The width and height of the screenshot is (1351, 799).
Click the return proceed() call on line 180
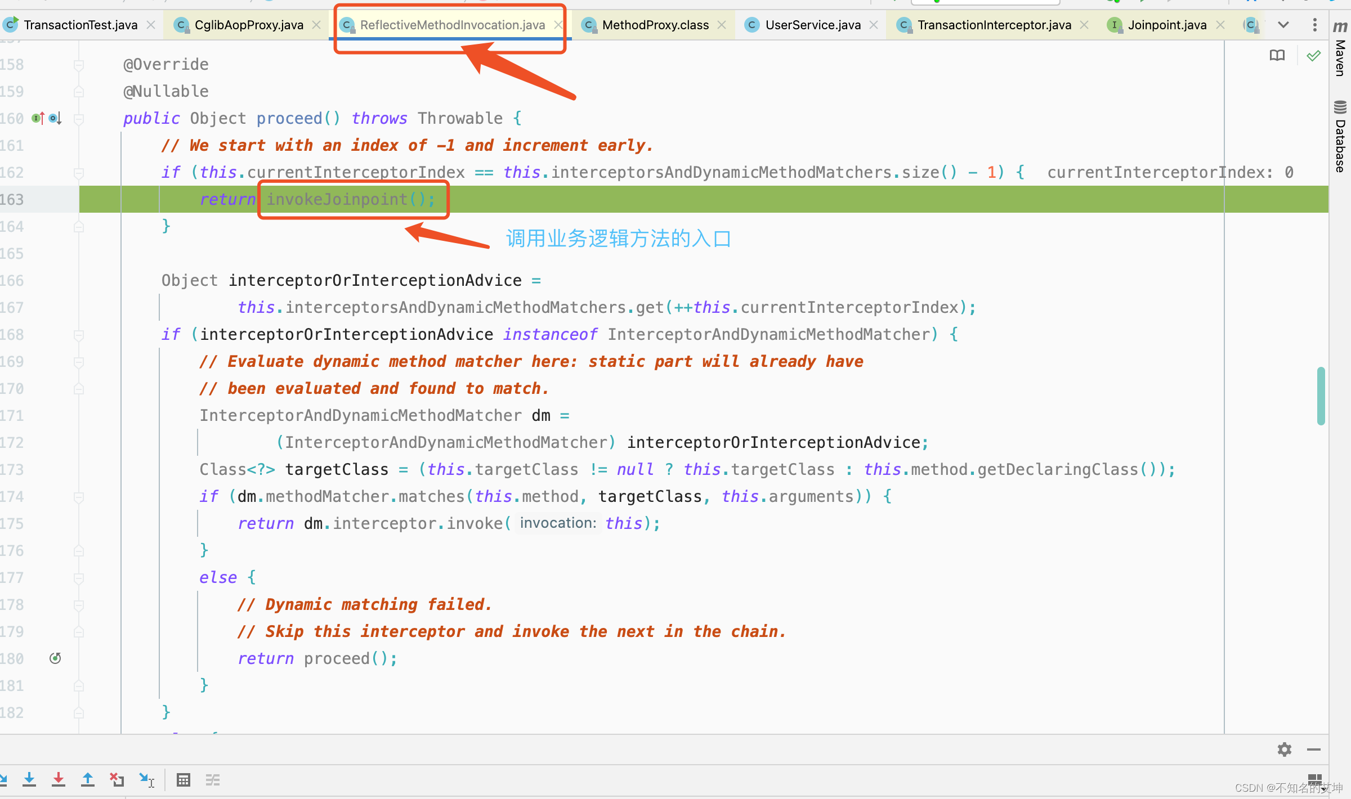click(x=317, y=658)
